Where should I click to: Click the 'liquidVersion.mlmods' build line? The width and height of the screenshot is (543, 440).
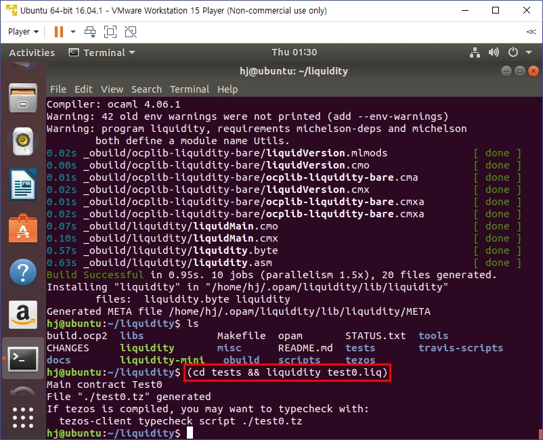click(217, 153)
